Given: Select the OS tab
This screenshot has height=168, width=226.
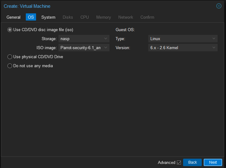Looking at the screenshot, I should coord(31,17).
